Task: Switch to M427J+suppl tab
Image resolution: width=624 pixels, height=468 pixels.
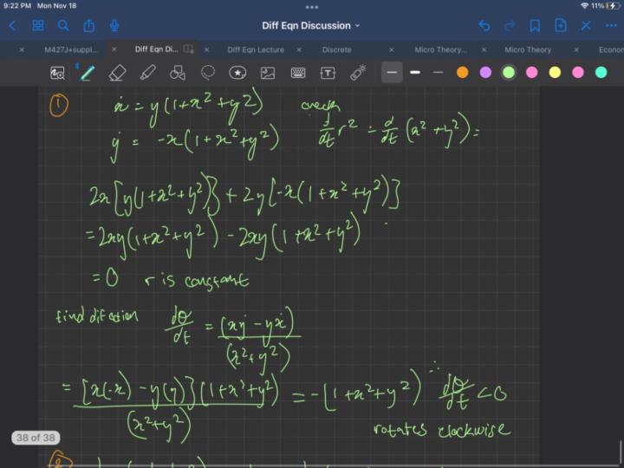Action: point(71,49)
